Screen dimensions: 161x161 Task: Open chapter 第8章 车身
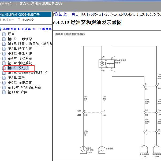pyautogui.click(x=16, y=78)
